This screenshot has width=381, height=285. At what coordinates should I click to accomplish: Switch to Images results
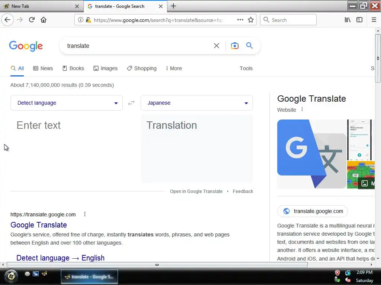[105, 68]
